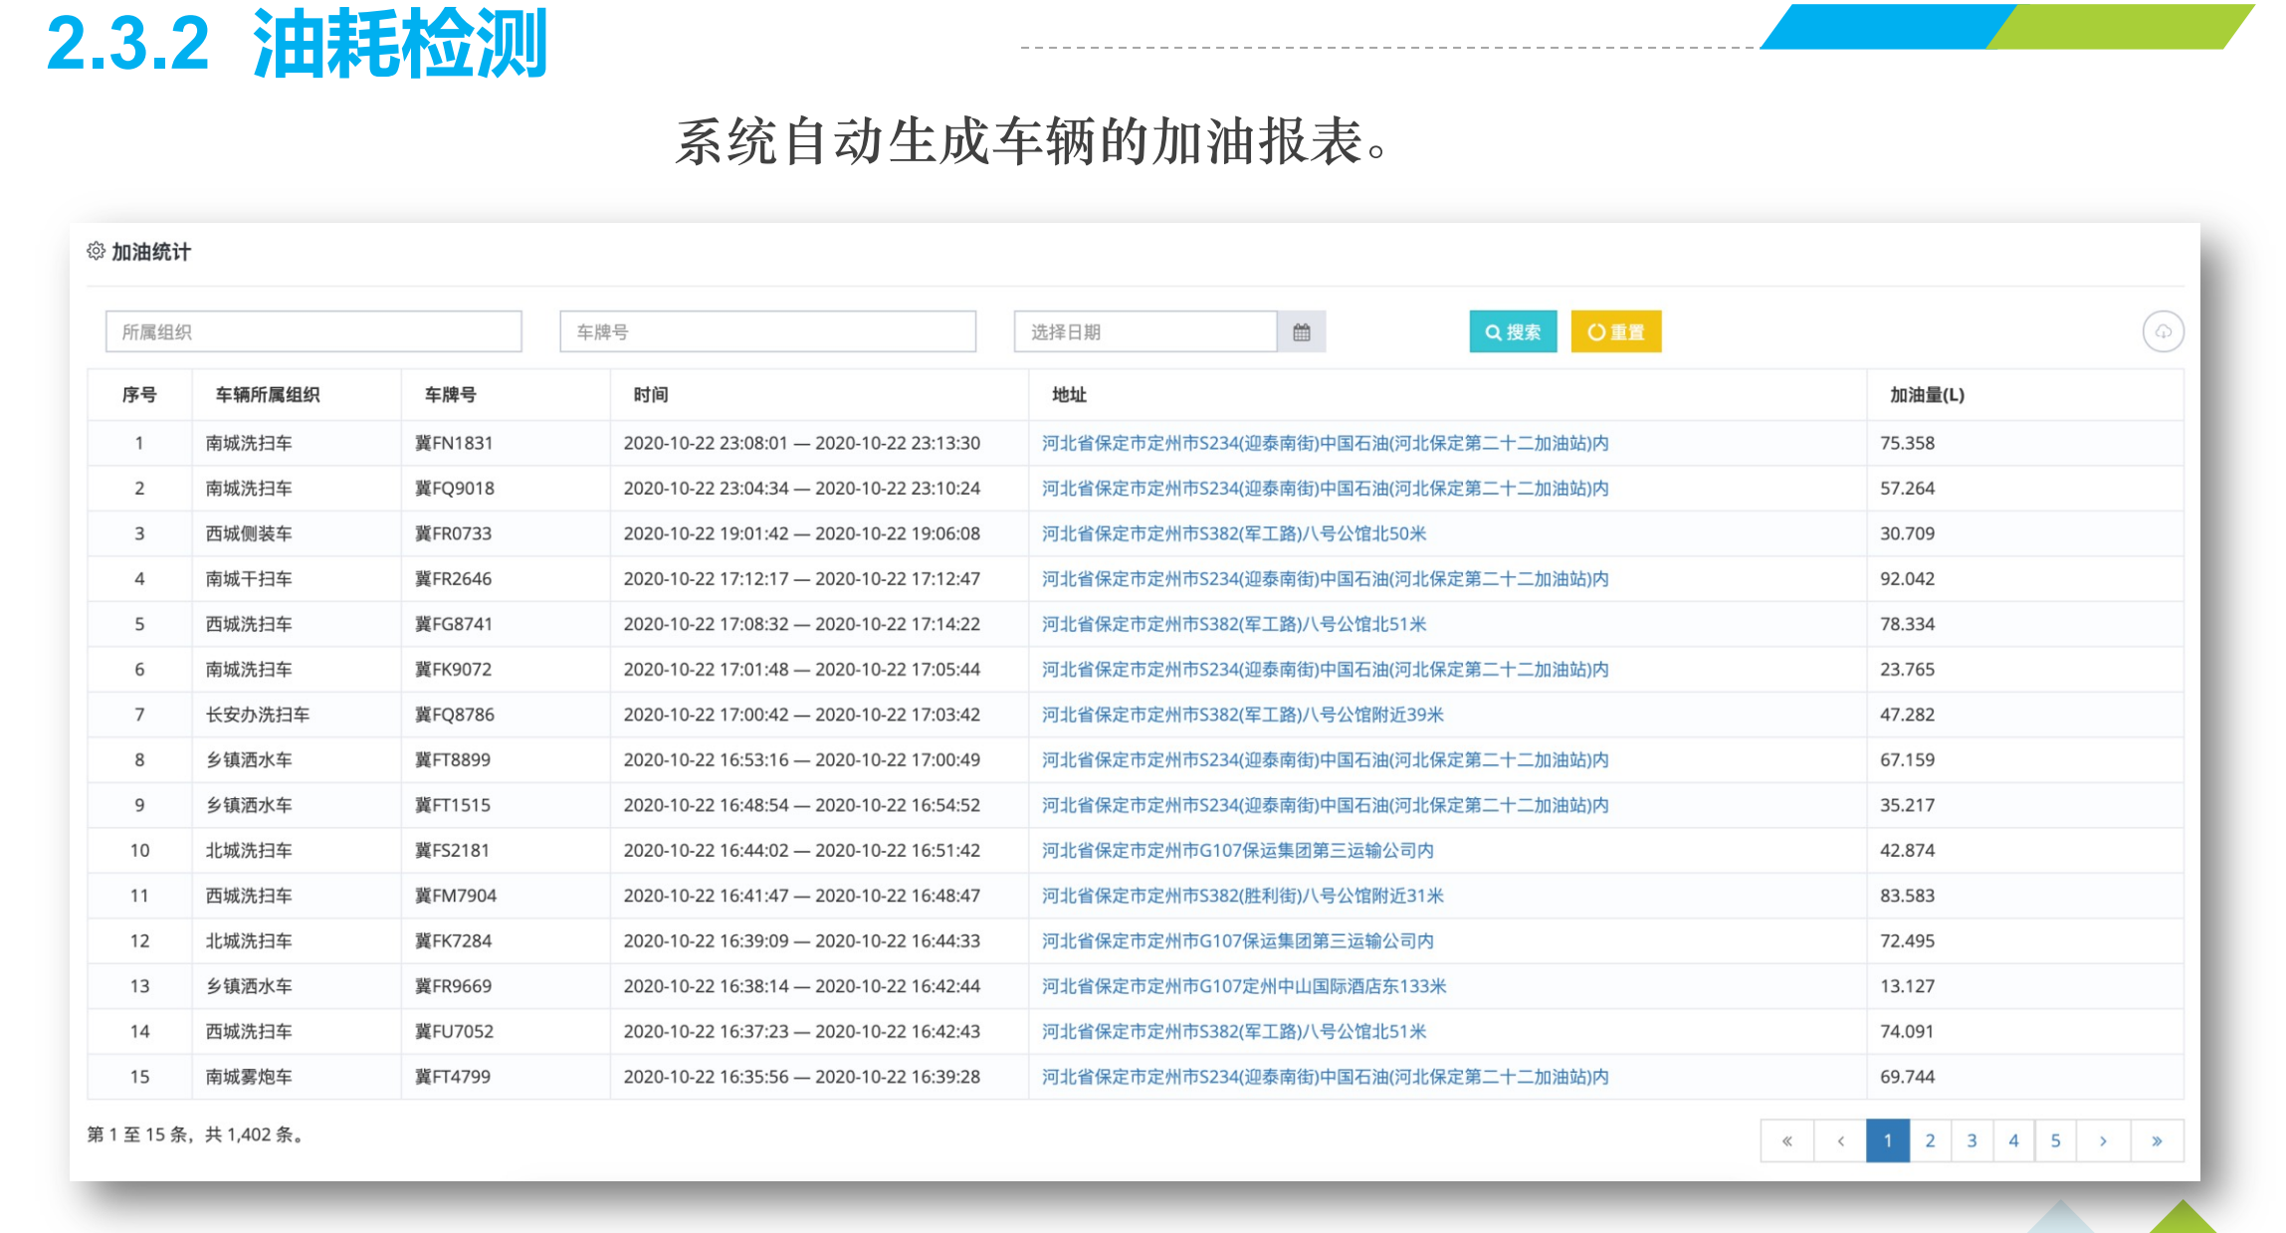2286x1233 pixels.
Task: Sort by 加油量(L) column header
Action: (1927, 395)
